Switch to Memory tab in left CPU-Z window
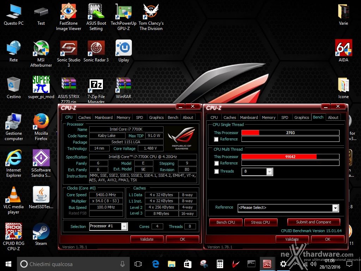This screenshot has height=271, width=361. [123, 118]
